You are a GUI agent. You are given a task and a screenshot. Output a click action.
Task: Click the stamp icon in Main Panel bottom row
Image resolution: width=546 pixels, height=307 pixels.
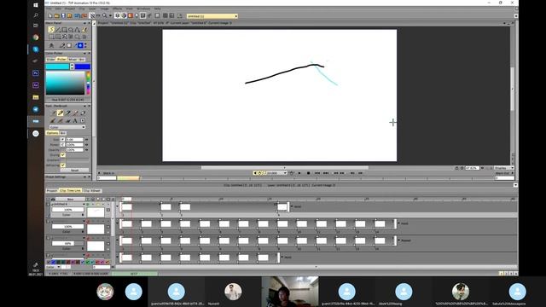coord(51,45)
